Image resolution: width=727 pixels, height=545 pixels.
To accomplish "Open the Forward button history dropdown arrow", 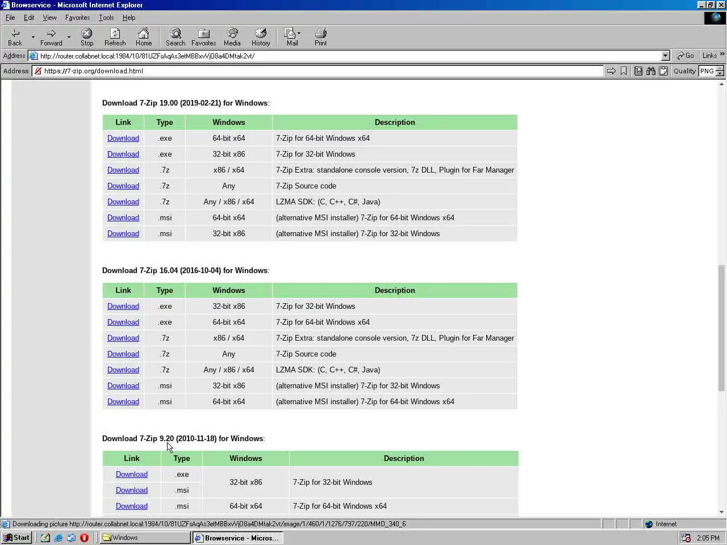I will pos(69,37).
